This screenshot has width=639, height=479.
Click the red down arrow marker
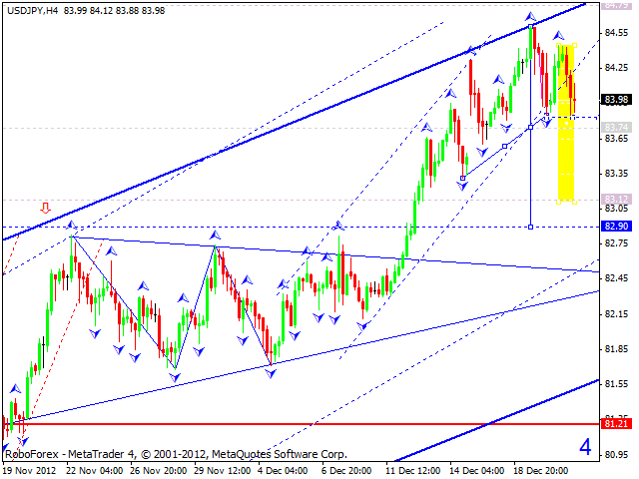point(45,208)
